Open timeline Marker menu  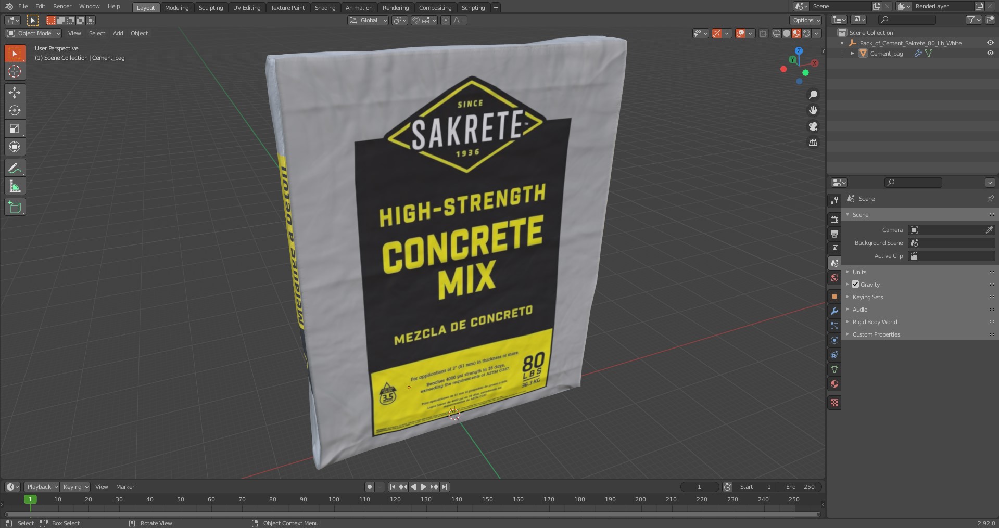coord(125,487)
